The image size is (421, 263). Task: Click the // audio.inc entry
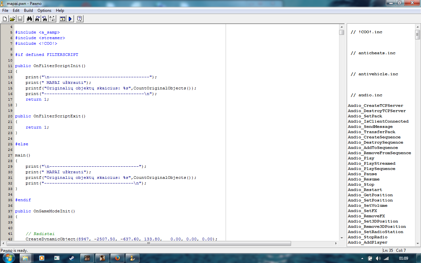tap(366, 95)
